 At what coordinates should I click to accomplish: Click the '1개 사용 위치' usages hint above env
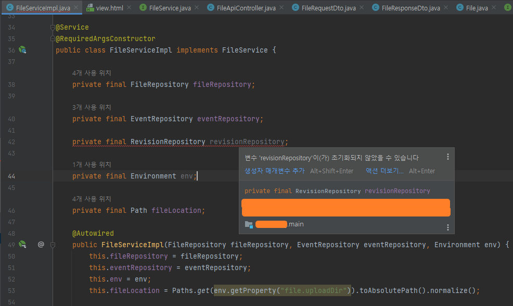click(x=92, y=164)
